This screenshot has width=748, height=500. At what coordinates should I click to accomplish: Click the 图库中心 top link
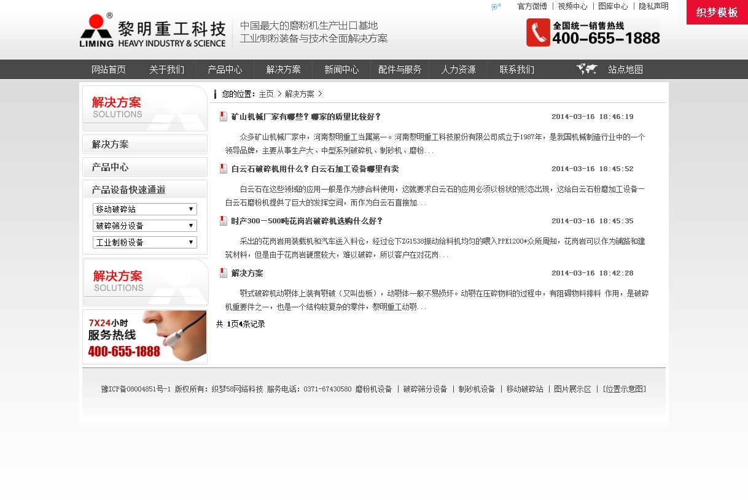tap(613, 6)
